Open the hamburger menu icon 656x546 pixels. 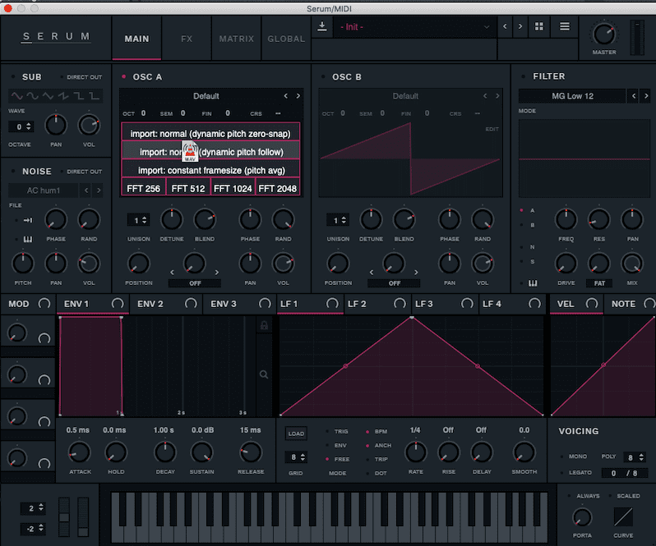565,27
